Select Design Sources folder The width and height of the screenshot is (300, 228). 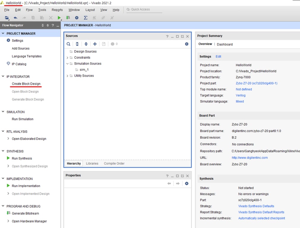tap(85, 51)
